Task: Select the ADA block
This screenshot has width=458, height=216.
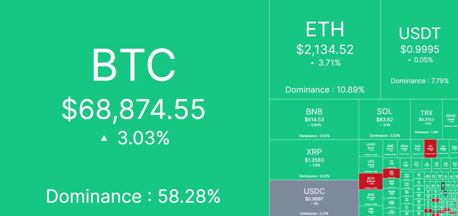Action: point(371,198)
